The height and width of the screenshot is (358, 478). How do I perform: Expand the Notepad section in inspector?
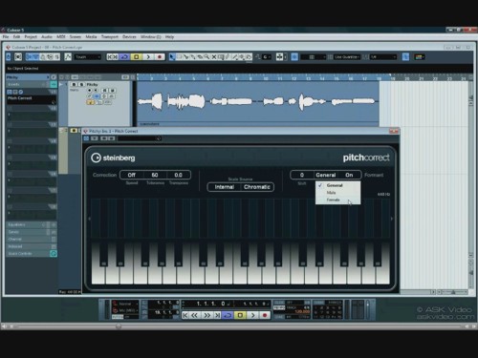click(x=31, y=246)
